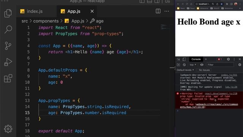Show the console sidebar
This screenshot has width=243, height=137.
click(x=178, y=65)
